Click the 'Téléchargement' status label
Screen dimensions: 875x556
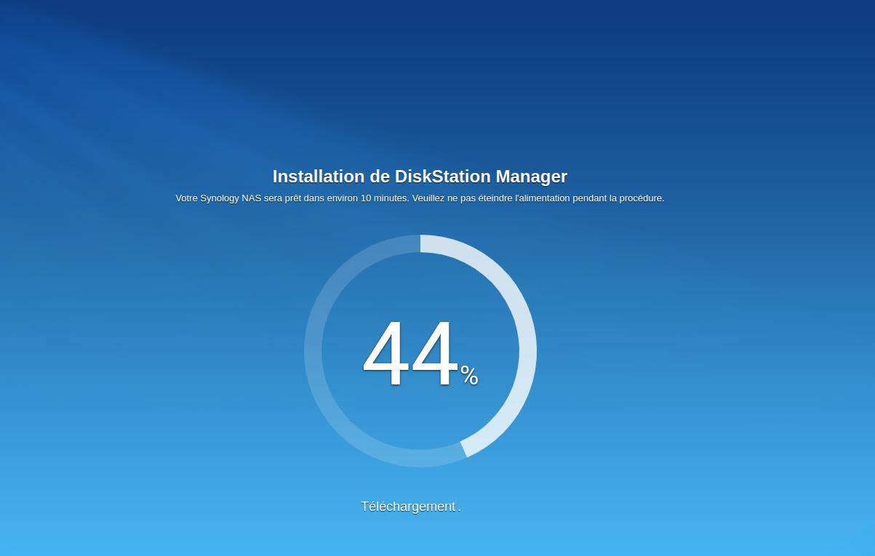point(408,507)
